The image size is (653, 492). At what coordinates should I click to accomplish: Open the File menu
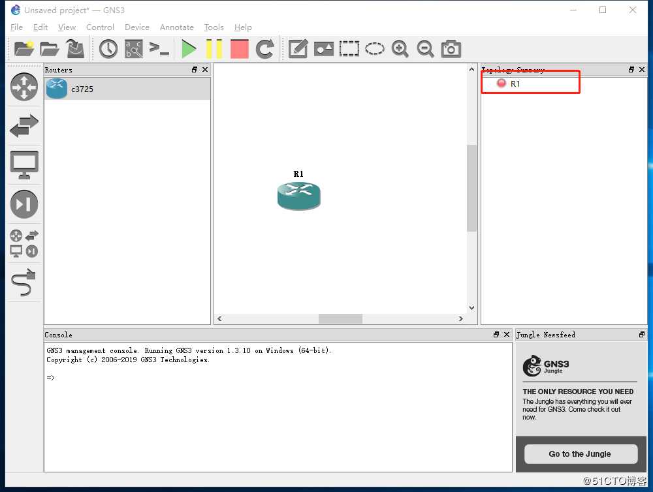tap(17, 27)
